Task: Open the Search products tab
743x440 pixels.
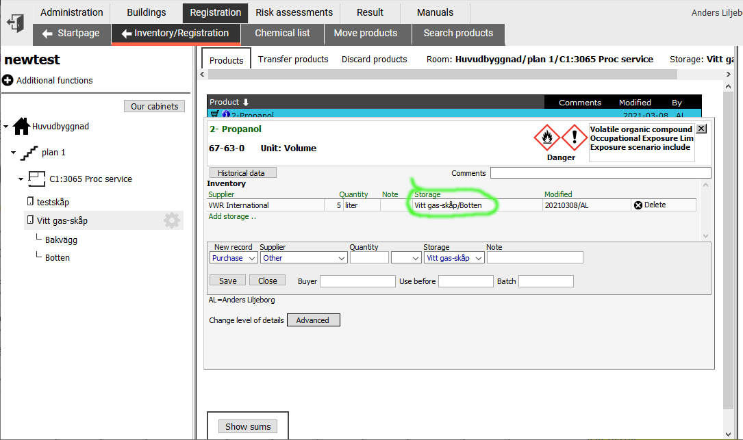Action: [458, 33]
